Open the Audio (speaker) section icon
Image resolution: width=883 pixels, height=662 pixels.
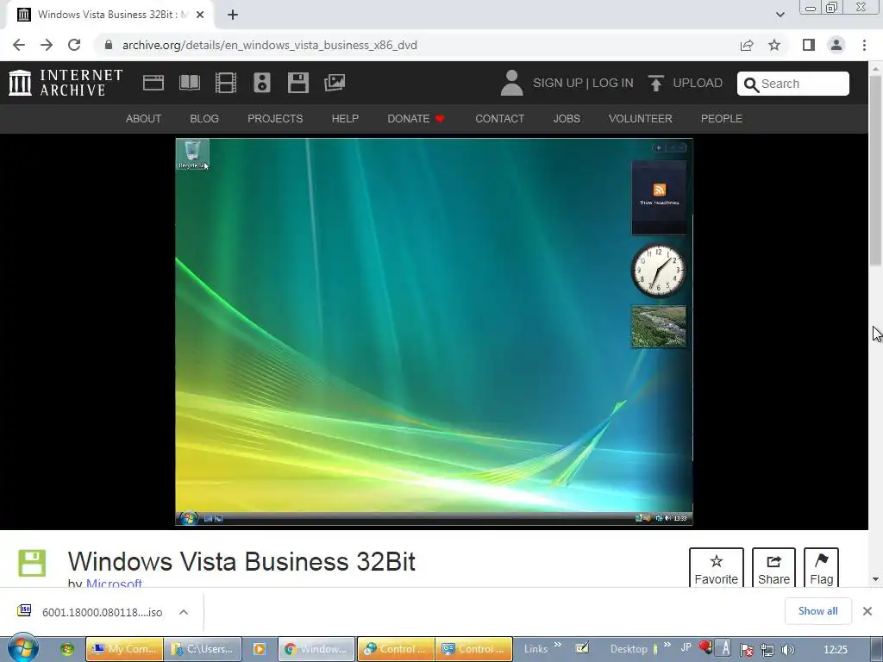pyautogui.click(x=262, y=83)
